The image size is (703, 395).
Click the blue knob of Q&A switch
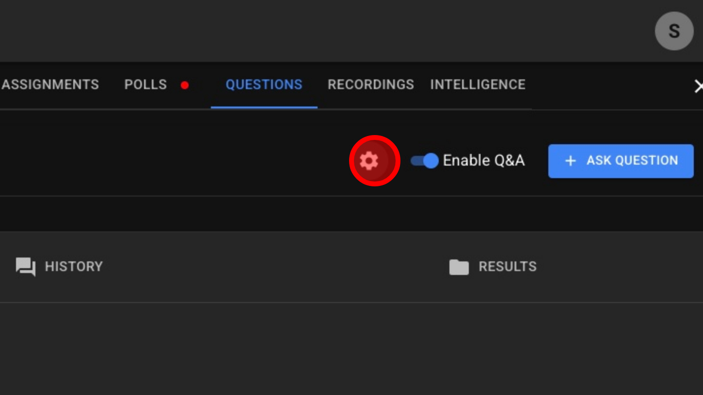(431, 161)
